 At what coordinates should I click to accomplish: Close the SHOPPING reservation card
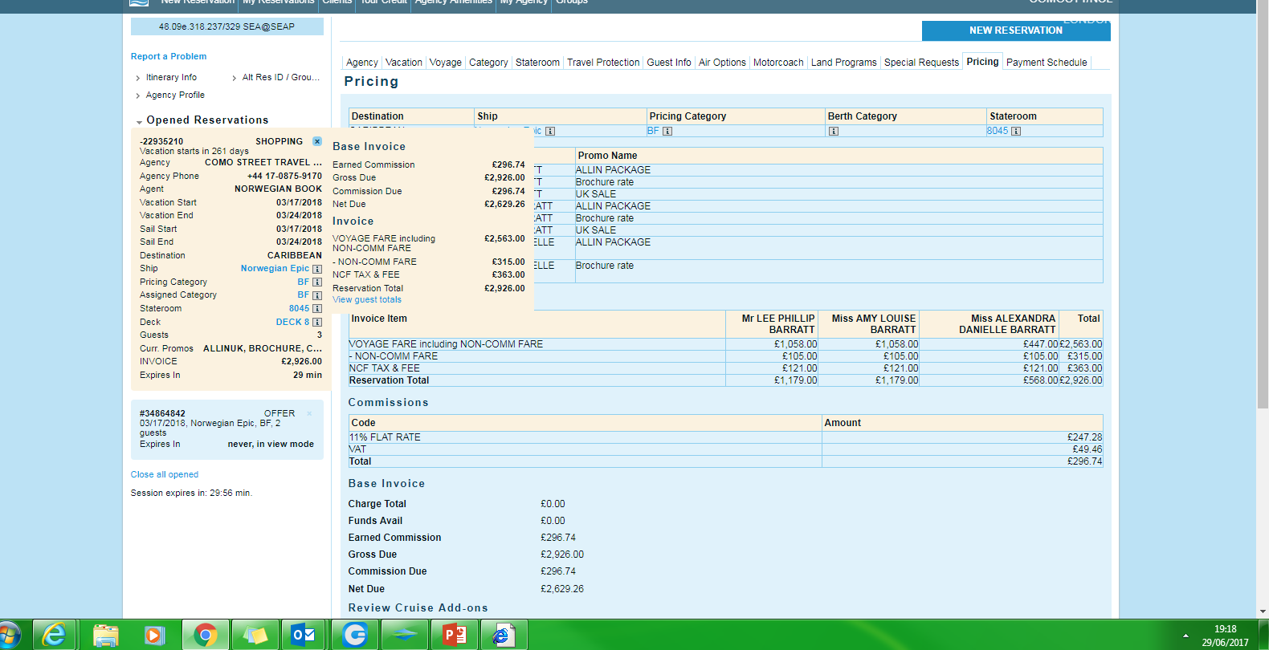[x=317, y=141]
